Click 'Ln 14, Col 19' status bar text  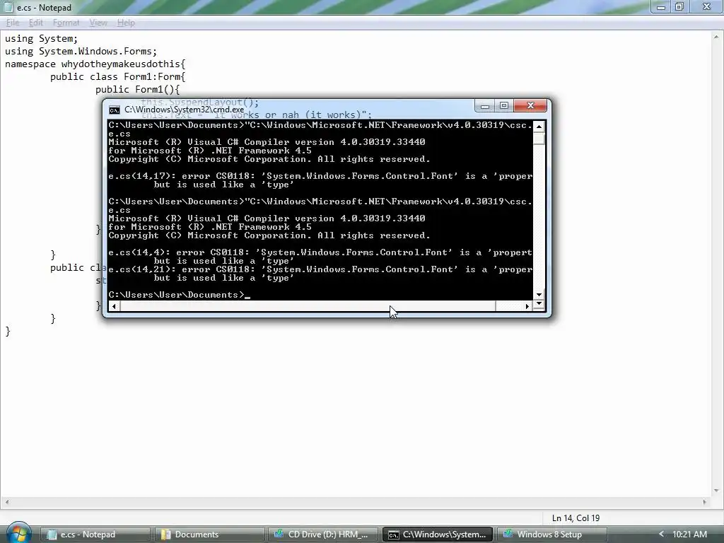pyautogui.click(x=576, y=518)
